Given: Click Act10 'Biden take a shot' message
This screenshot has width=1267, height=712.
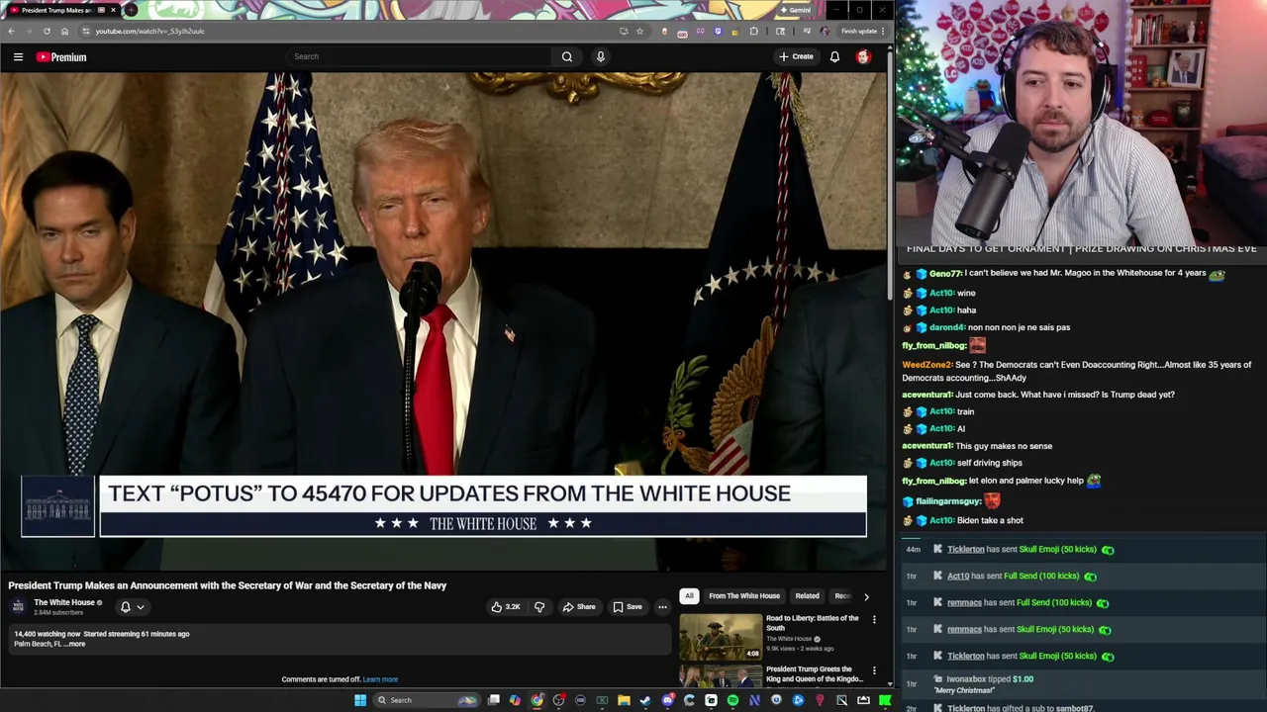Looking at the screenshot, I should [x=963, y=520].
